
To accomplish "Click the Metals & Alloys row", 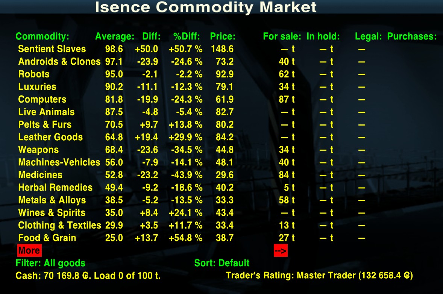I will pyautogui.click(x=52, y=200).
